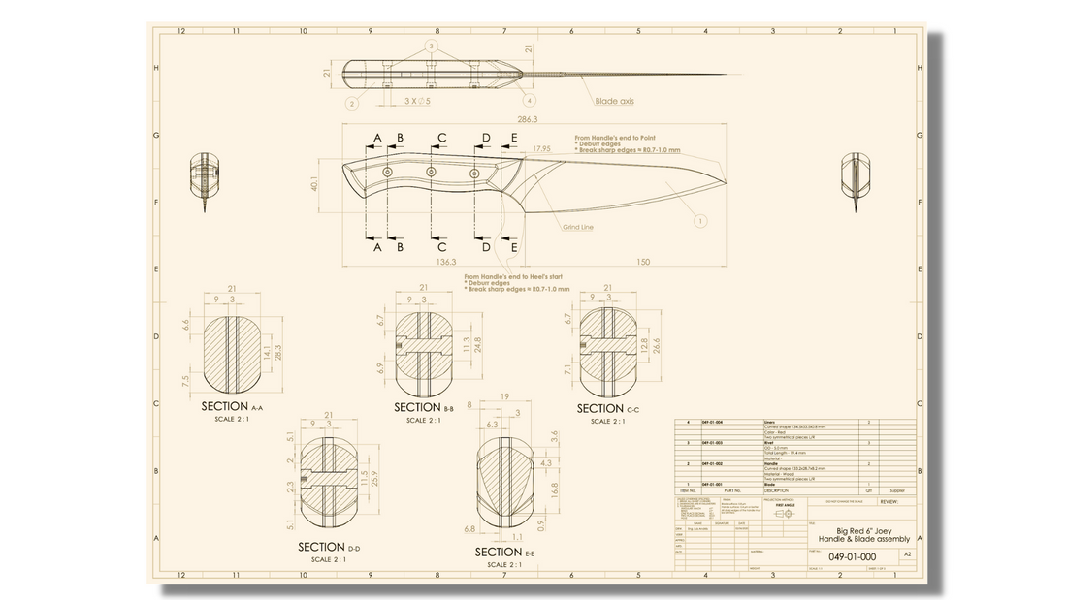Click the REVIEW field in the title block
The image size is (1067, 600).
889,502
